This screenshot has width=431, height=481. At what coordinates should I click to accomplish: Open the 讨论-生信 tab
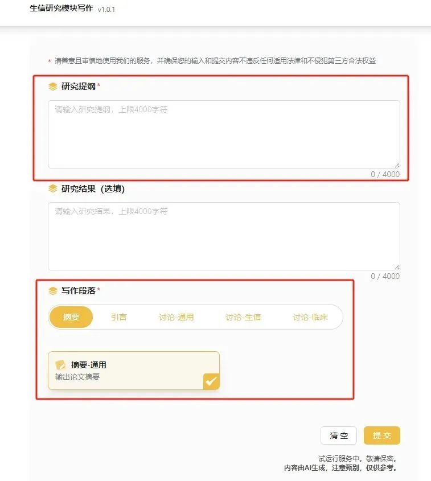[x=243, y=317]
